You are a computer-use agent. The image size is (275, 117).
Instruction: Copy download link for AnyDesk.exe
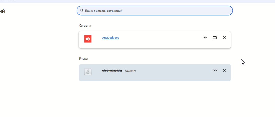[205, 37]
